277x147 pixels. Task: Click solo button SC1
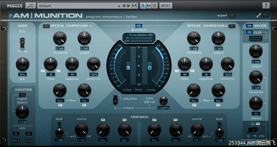click(16, 140)
